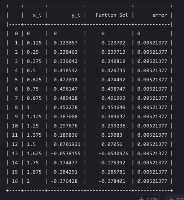Click function solution value 0.389037

coord(113,117)
